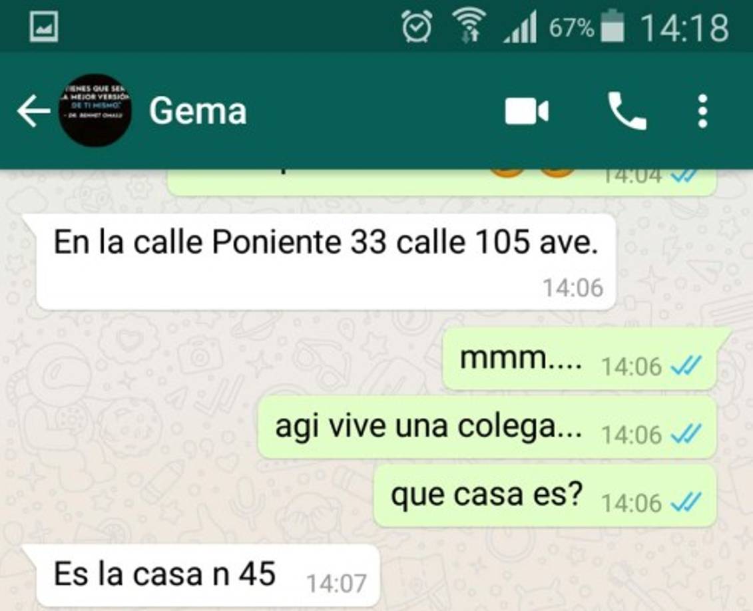Tap the battery indicator icon
The image size is (753, 611).
613,27
